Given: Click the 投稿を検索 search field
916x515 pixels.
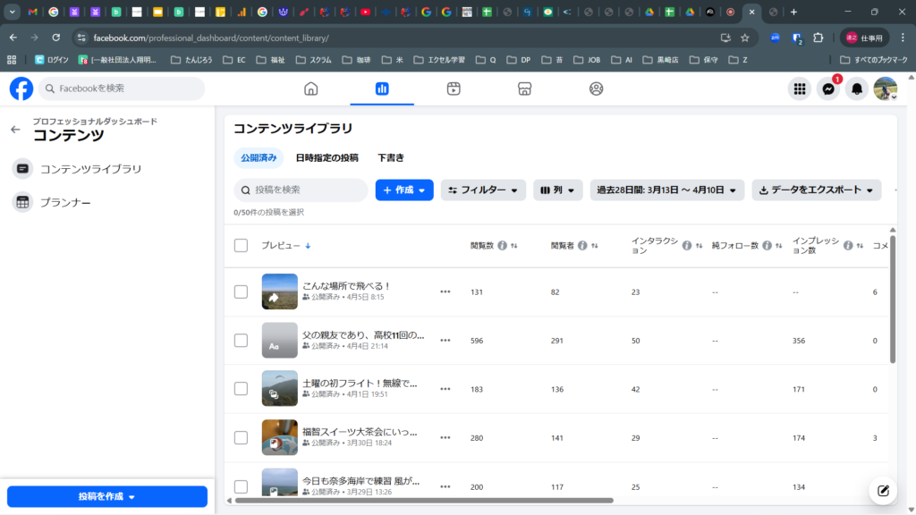Looking at the screenshot, I should [300, 190].
